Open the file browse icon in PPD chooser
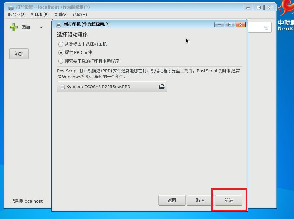The width and height of the screenshot is (294, 219). point(162,86)
